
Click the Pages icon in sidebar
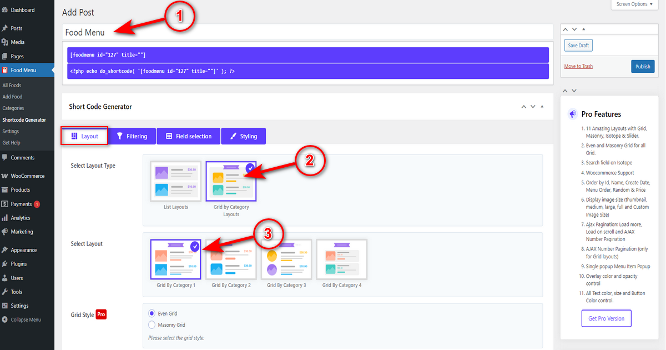5,56
